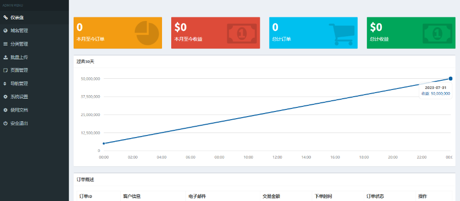Click the 0 value on blue card
The height and width of the screenshot is (201, 460).
275,27
